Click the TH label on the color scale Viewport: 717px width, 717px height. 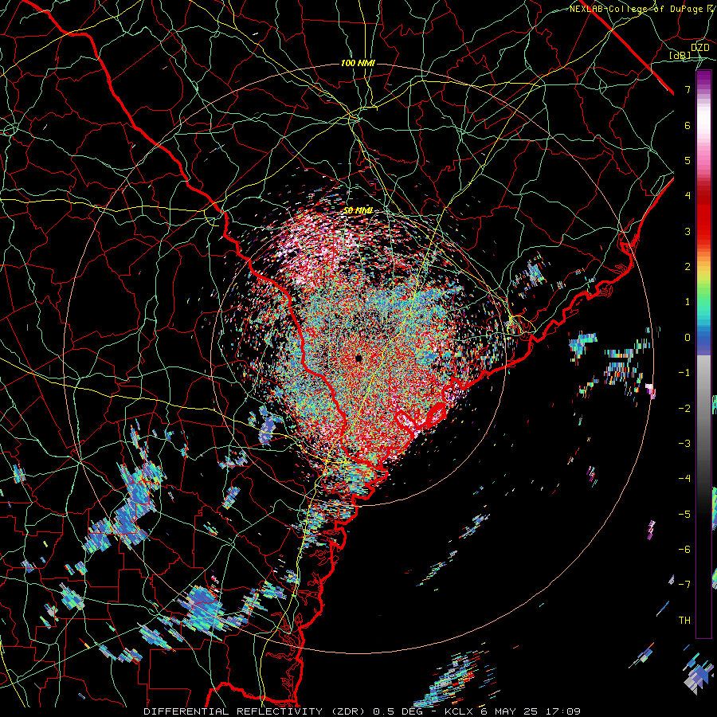tap(684, 620)
